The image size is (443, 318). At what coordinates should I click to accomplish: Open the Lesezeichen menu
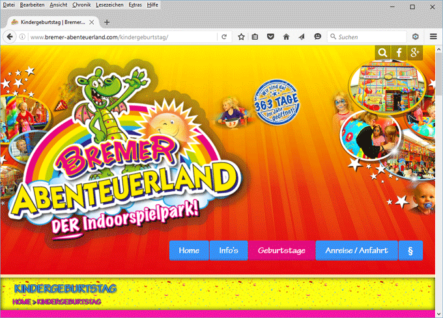coord(109,5)
